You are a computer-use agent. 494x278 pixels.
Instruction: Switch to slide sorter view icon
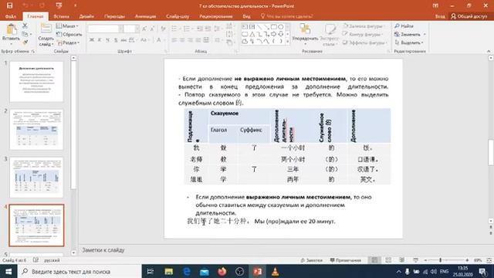[x=388, y=260]
